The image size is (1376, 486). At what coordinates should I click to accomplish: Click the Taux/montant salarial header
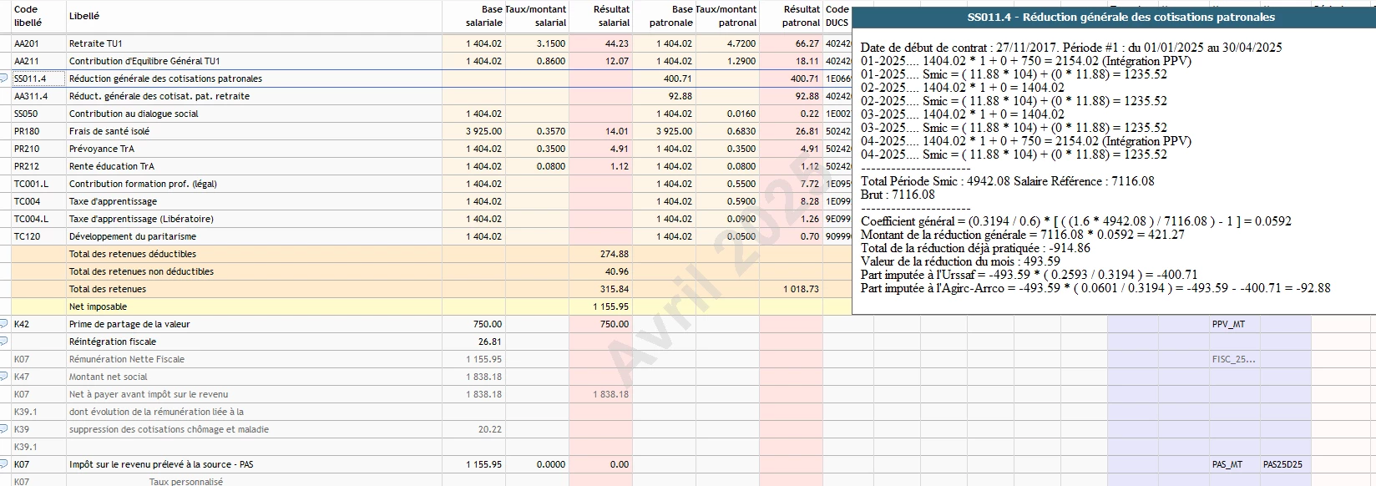coord(536,16)
